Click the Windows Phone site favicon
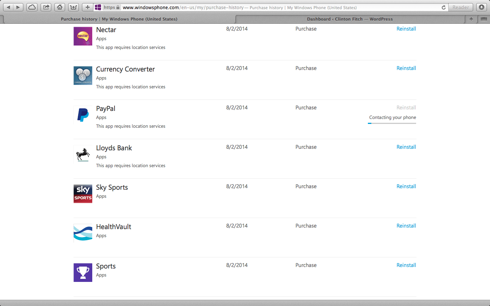The height and width of the screenshot is (306, 490). coord(98,7)
